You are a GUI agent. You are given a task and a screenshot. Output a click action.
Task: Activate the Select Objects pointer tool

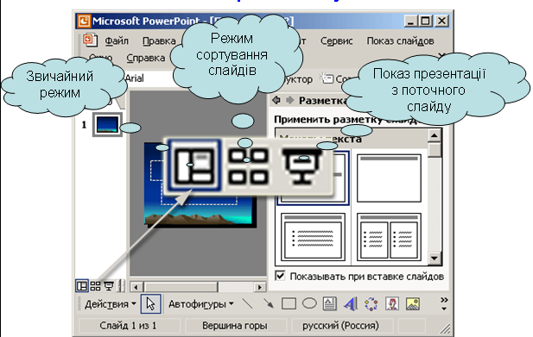[150, 303]
